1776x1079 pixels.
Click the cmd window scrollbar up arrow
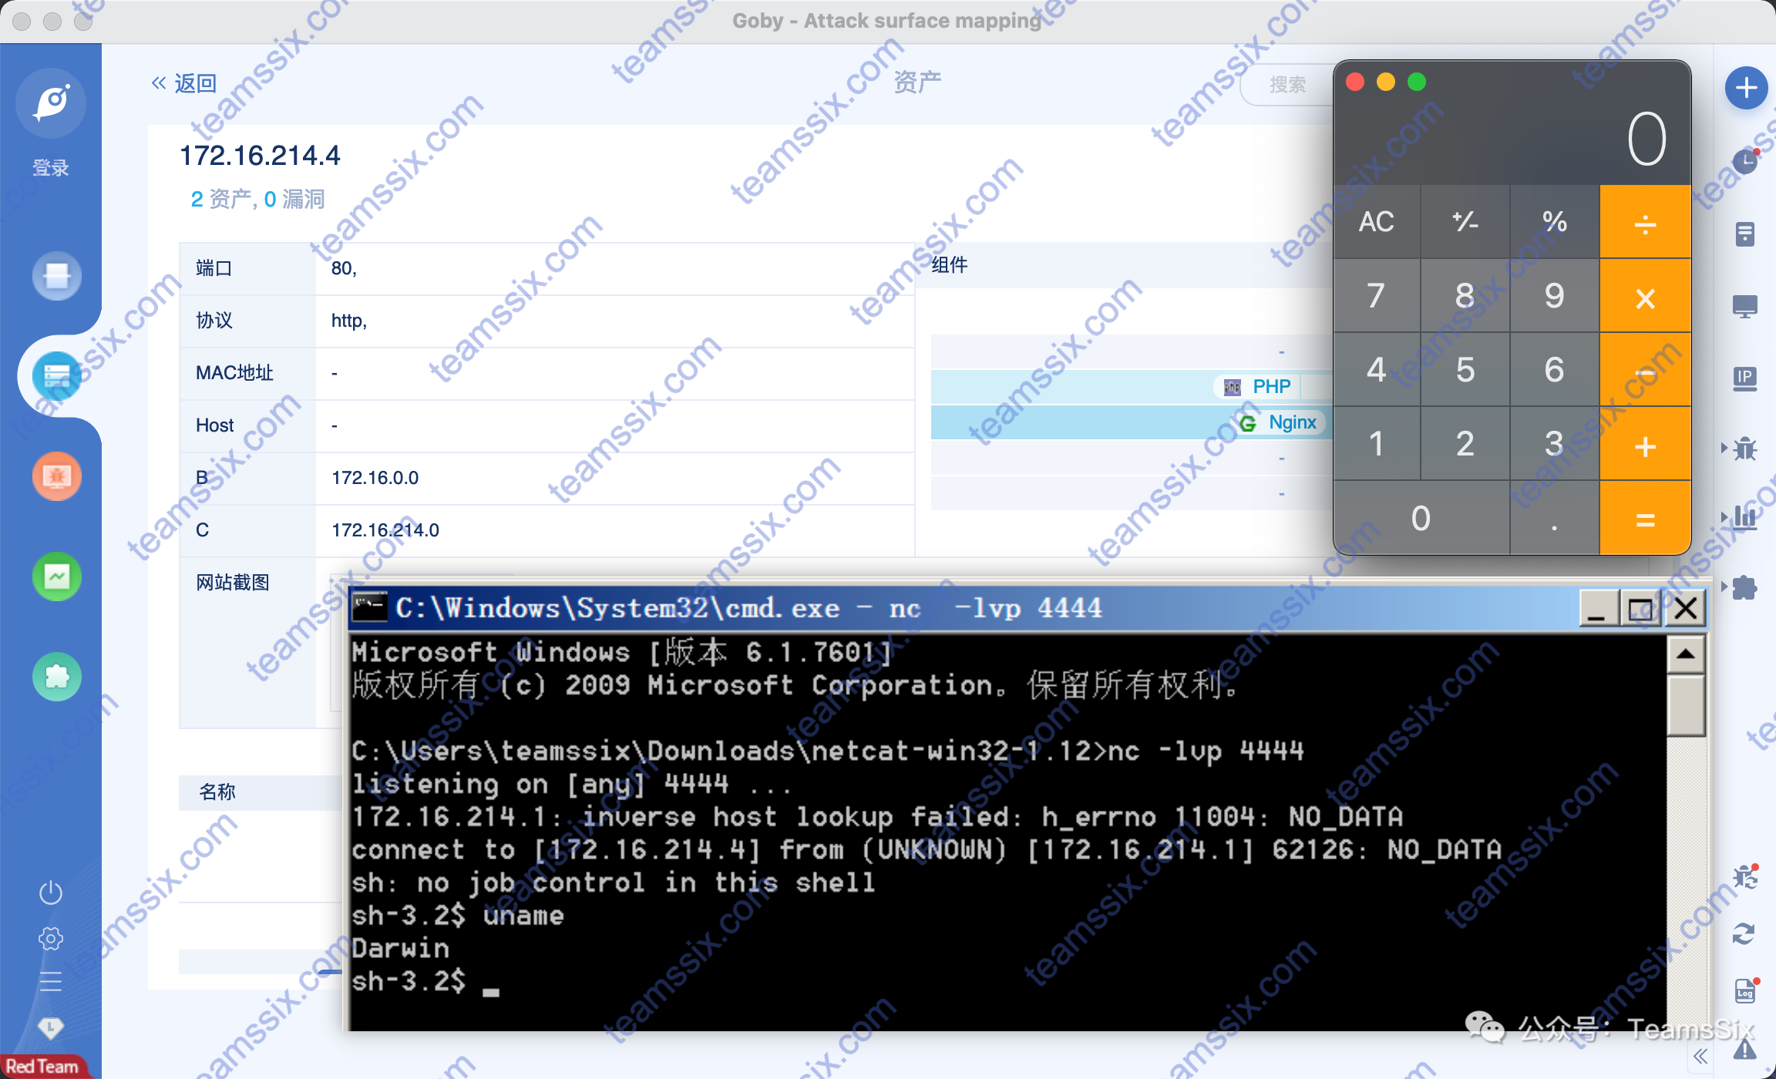pos(1686,655)
